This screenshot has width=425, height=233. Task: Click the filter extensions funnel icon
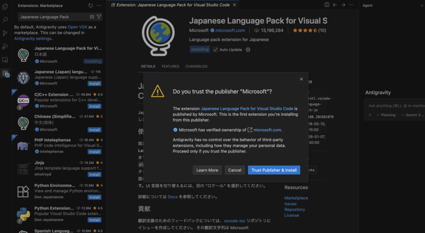tap(99, 17)
